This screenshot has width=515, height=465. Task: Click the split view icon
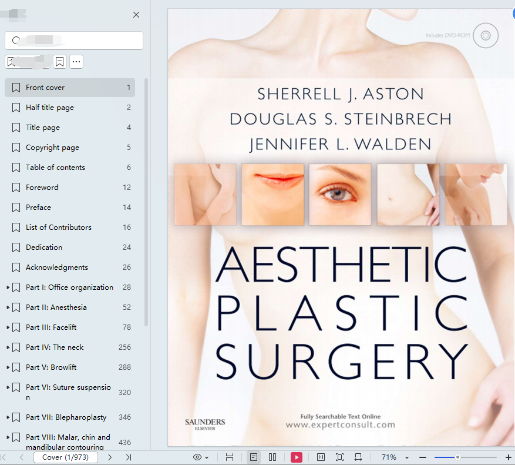point(321,457)
